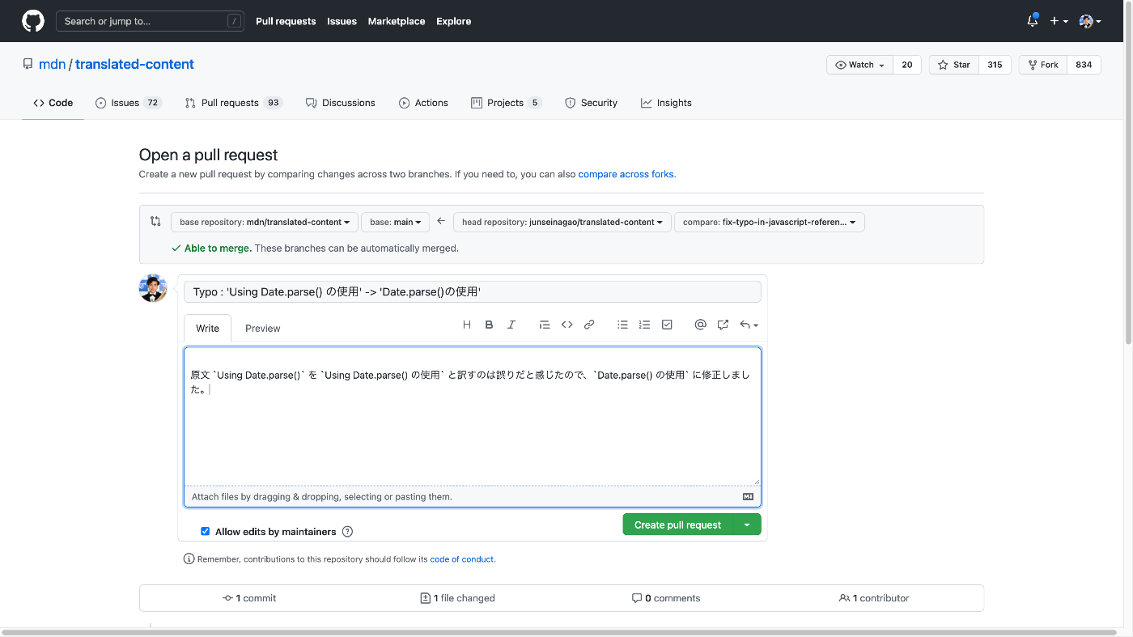
Task: Focus the Search or jump to field
Action: coord(150,21)
